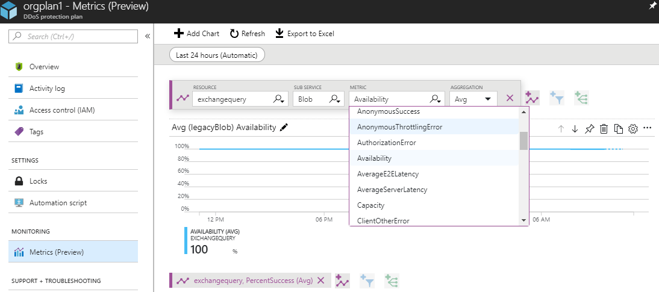Screen dimensions: 659x292
Task: Click the orgplan1 resource cube icon
Action: (9, 9)
